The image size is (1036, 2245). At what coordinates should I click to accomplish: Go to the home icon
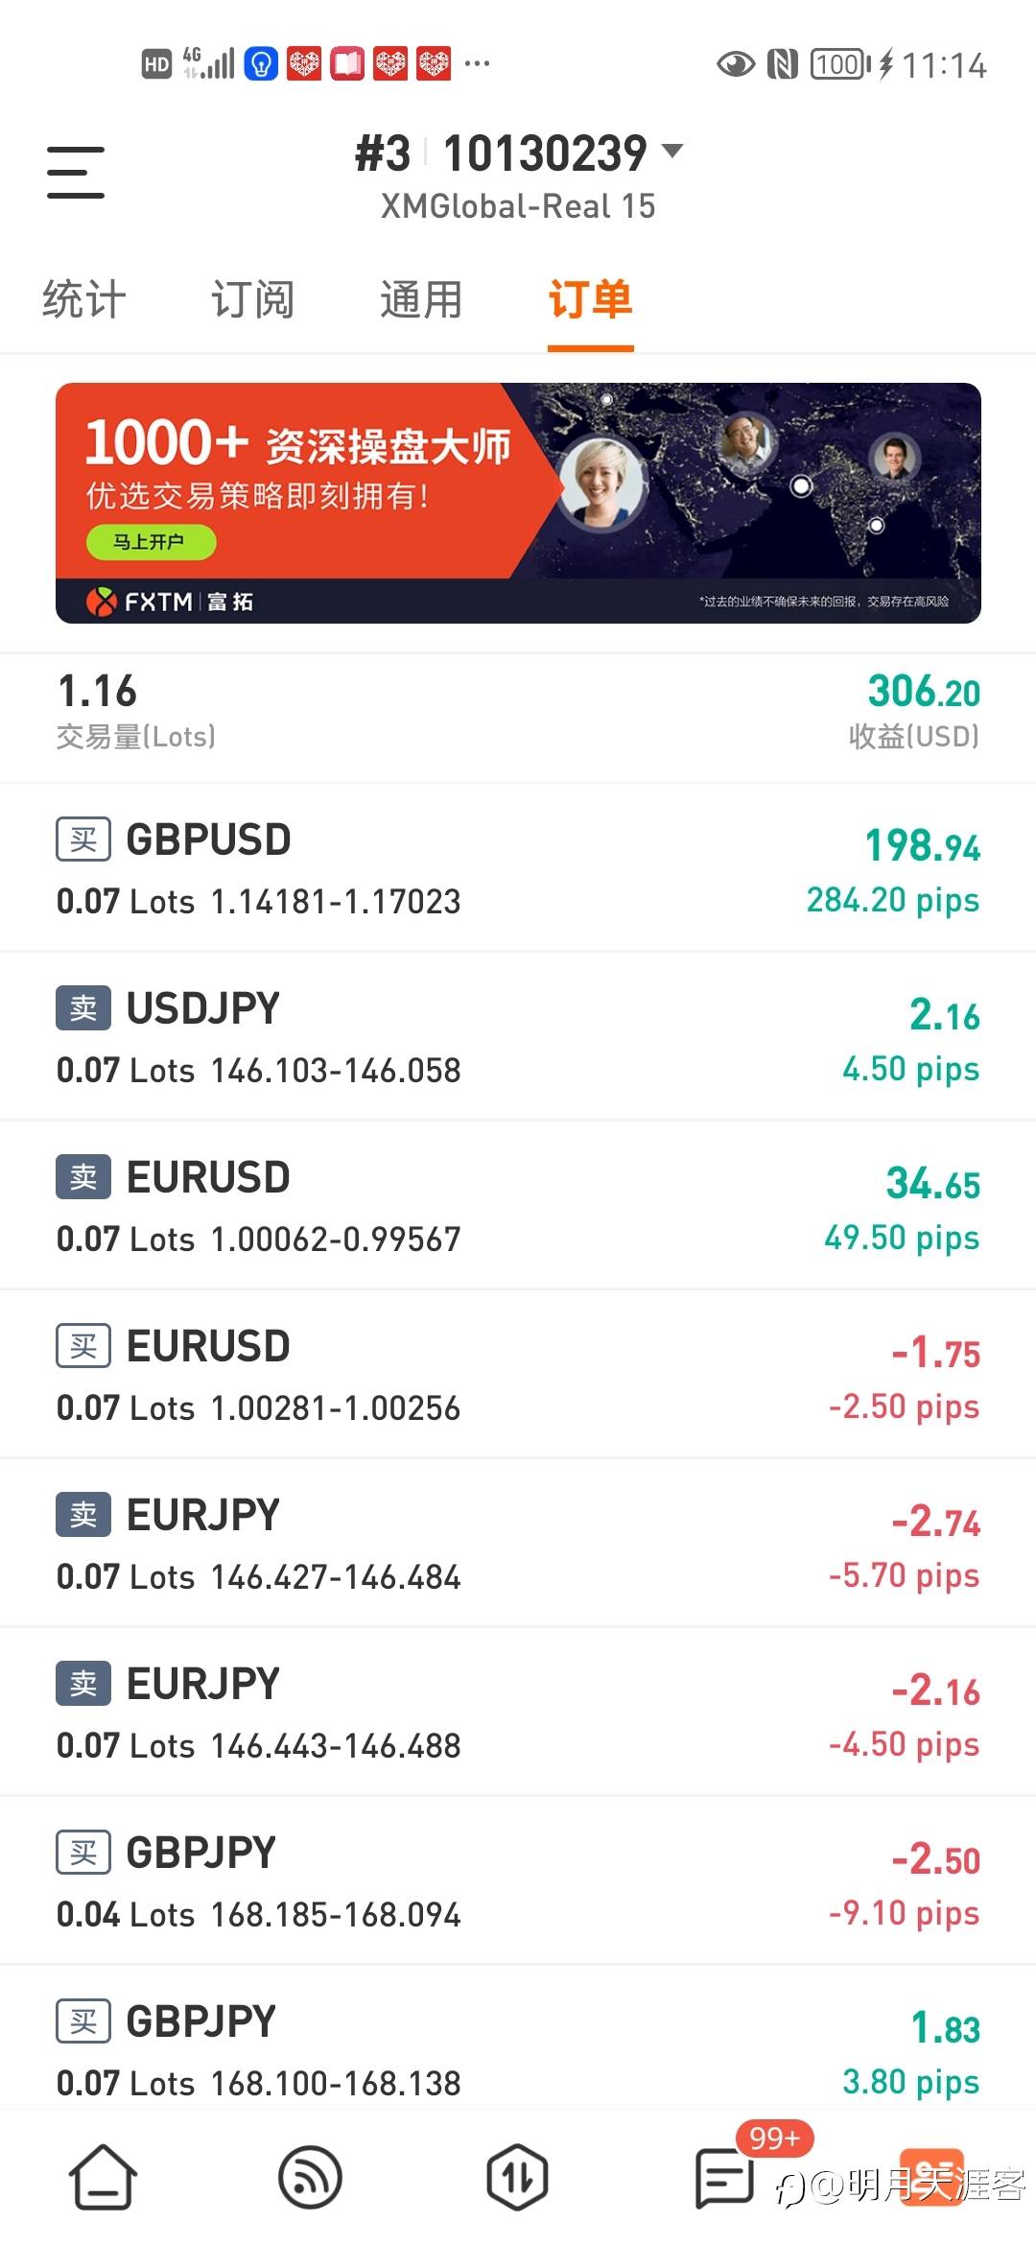[103, 2177]
